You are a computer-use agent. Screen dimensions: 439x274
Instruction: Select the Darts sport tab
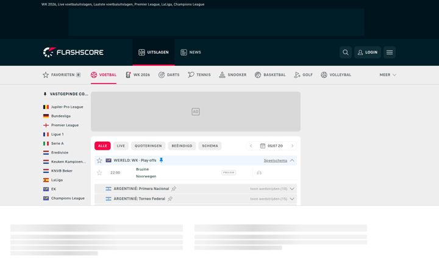169,75
